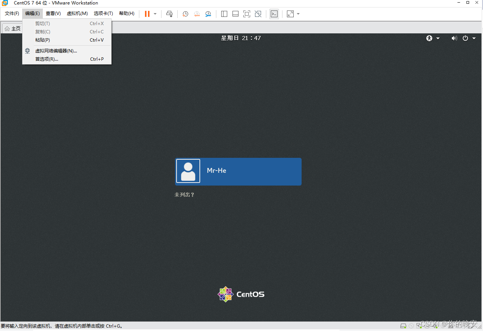Image resolution: width=483 pixels, height=331 pixels.
Task: Toggle the thumbnail bar layout icon
Action: tap(235, 14)
